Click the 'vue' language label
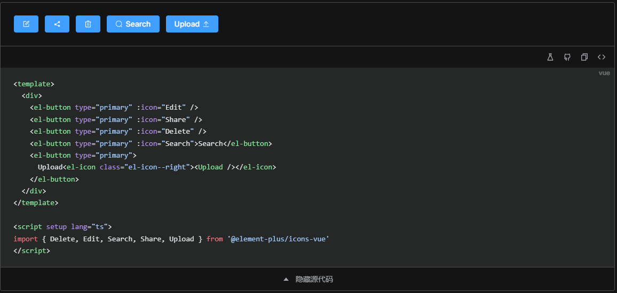 click(x=604, y=73)
